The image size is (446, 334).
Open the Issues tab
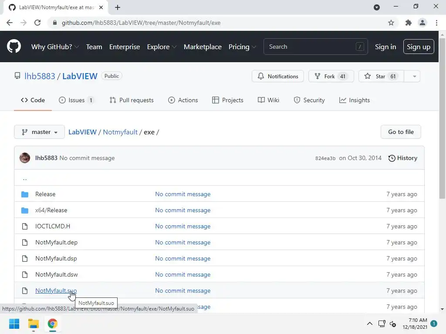tap(76, 100)
